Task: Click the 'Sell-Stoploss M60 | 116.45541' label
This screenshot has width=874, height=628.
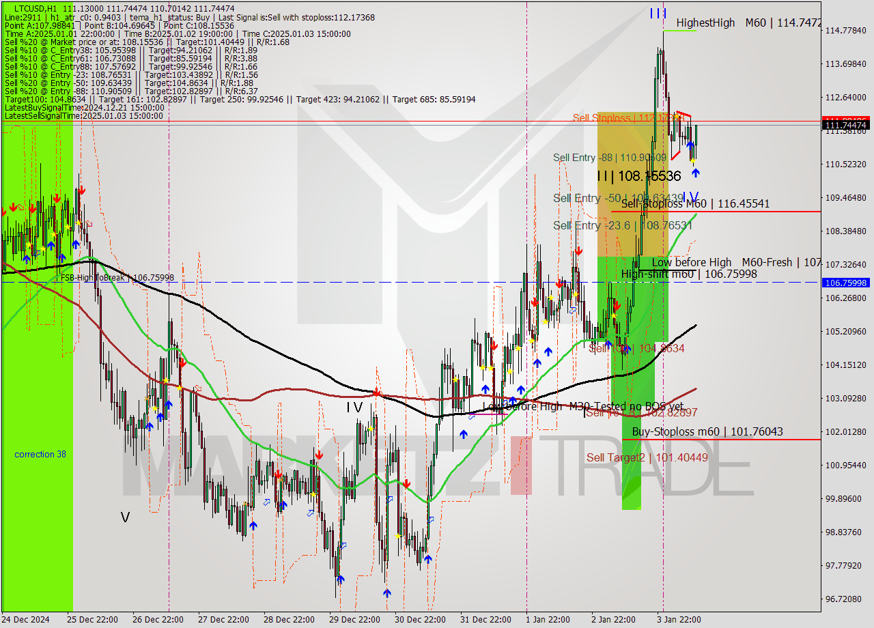Action: point(695,203)
